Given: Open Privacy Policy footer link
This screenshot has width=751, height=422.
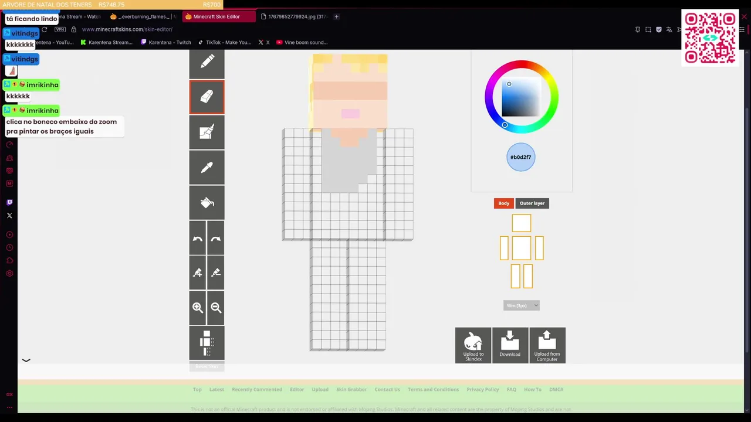Looking at the screenshot, I should pos(483,389).
